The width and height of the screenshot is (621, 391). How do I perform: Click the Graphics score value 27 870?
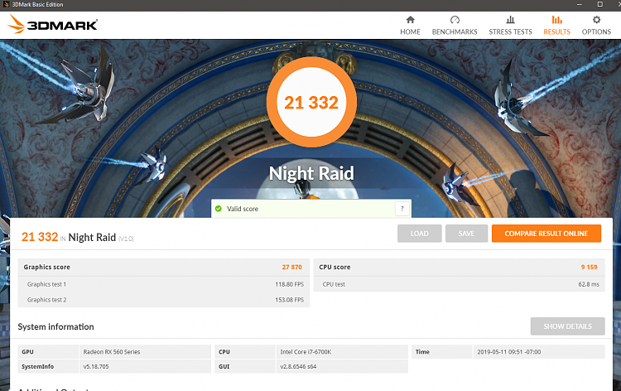pyautogui.click(x=292, y=267)
